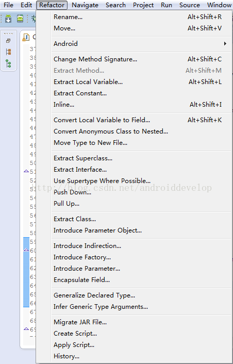
Task: Select Apply Script...
Action: [138, 345]
